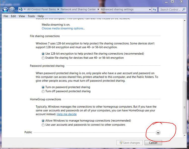This screenshot has height=149, width=189.
Task: Click the Save changes button
Action: tap(130, 143)
